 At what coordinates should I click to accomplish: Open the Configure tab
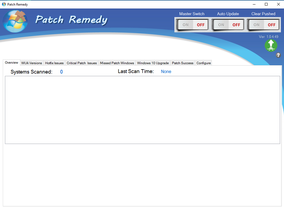pyautogui.click(x=204, y=63)
